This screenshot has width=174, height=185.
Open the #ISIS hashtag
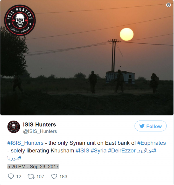82,151
